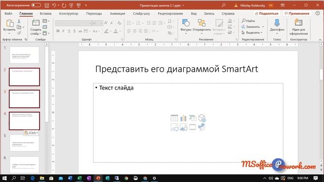The height and width of the screenshot is (182, 324).
Task: Click the undo arrow icon
Action: [x=54, y=6]
